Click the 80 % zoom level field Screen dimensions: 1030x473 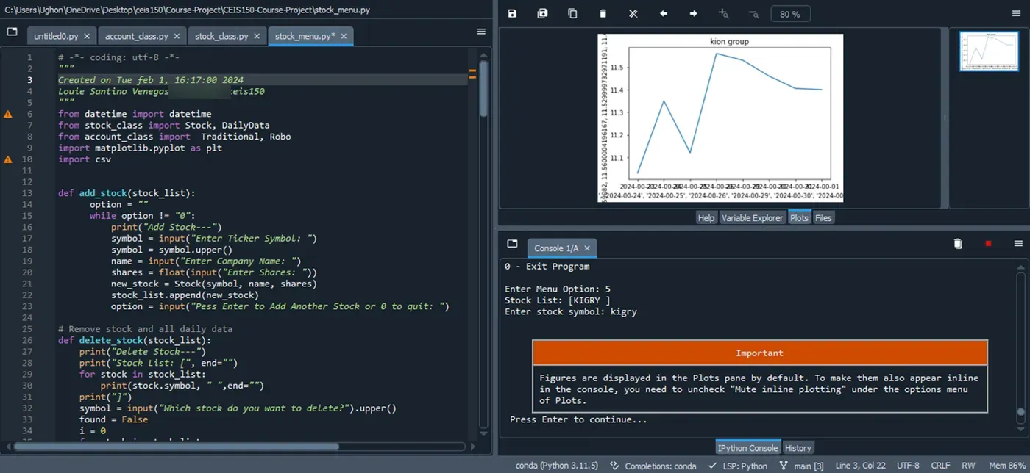coord(790,14)
